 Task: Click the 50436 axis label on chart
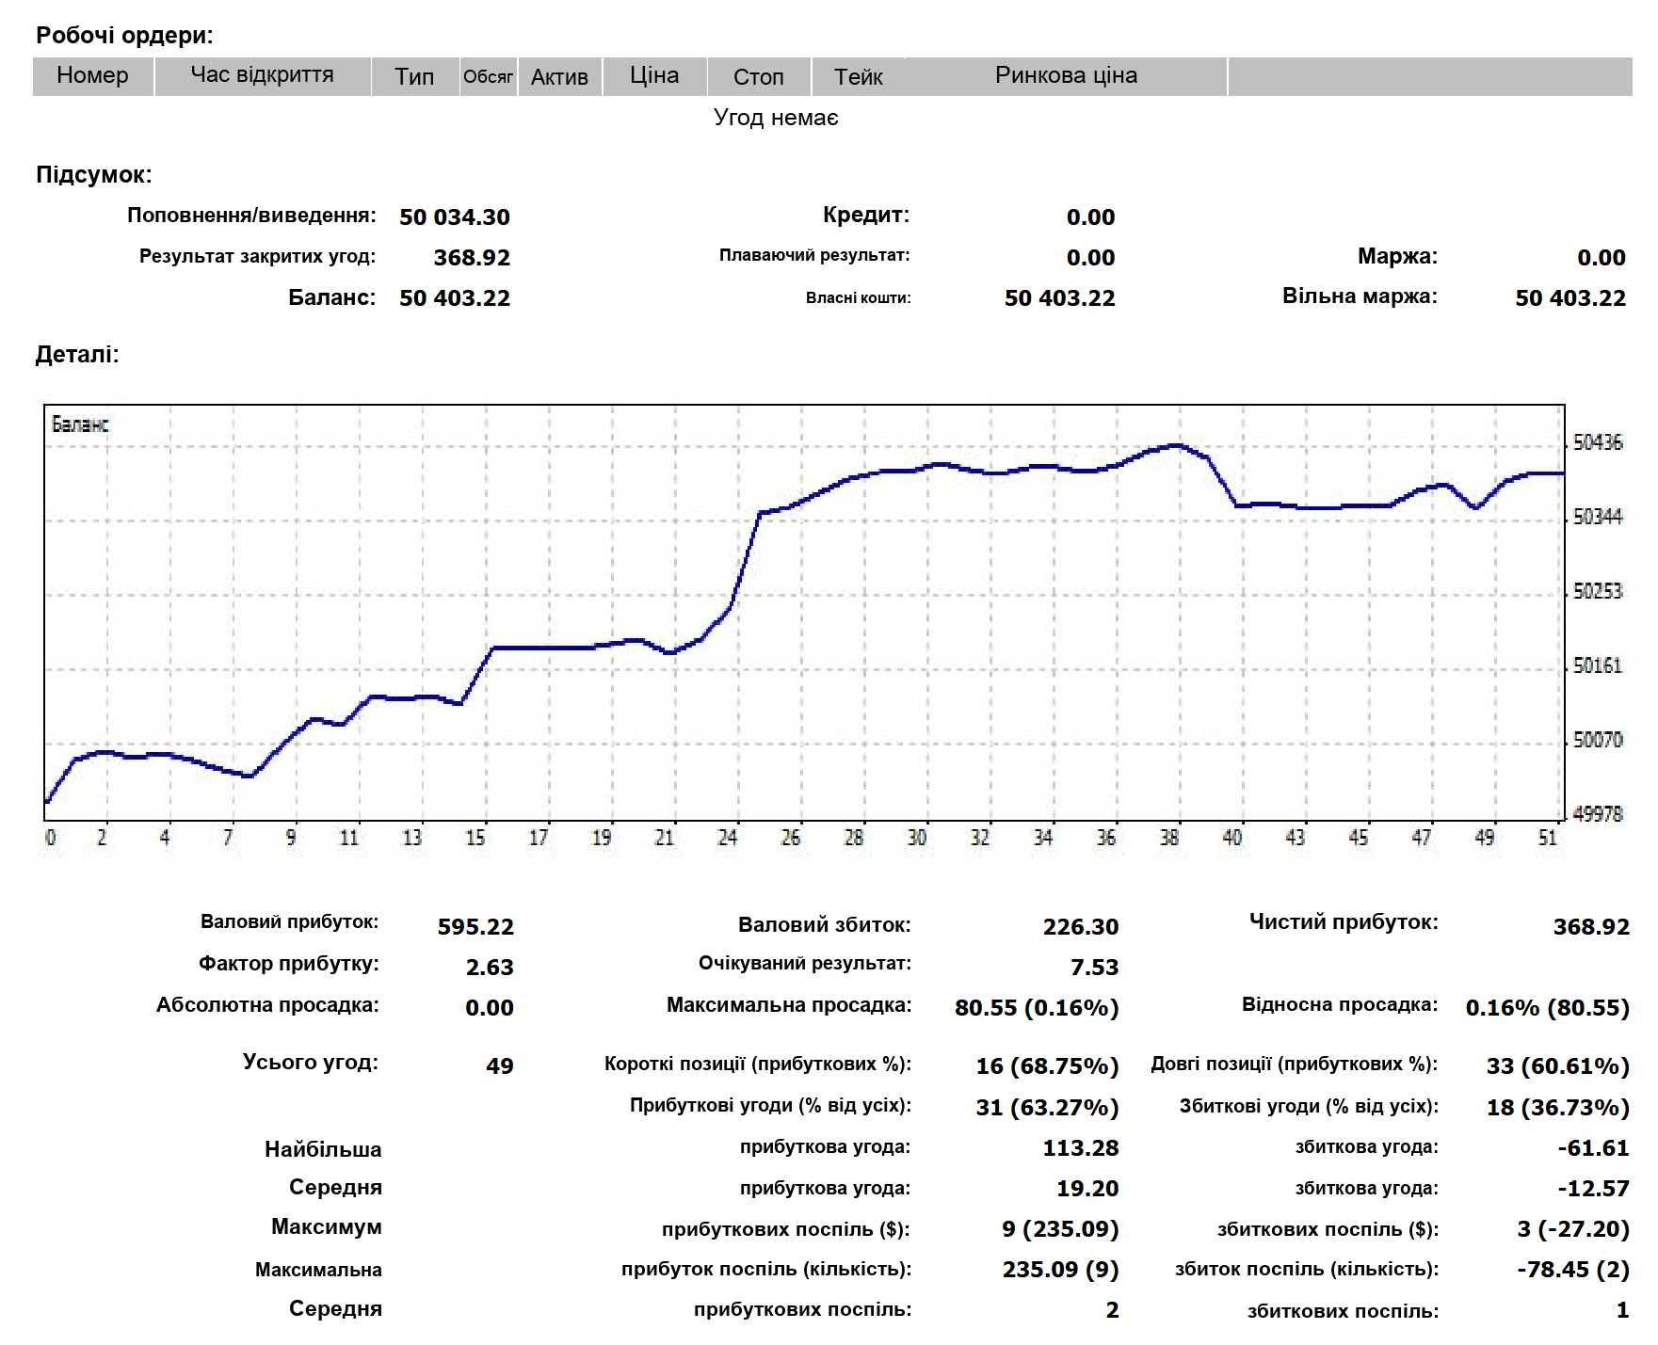(x=1598, y=442)
